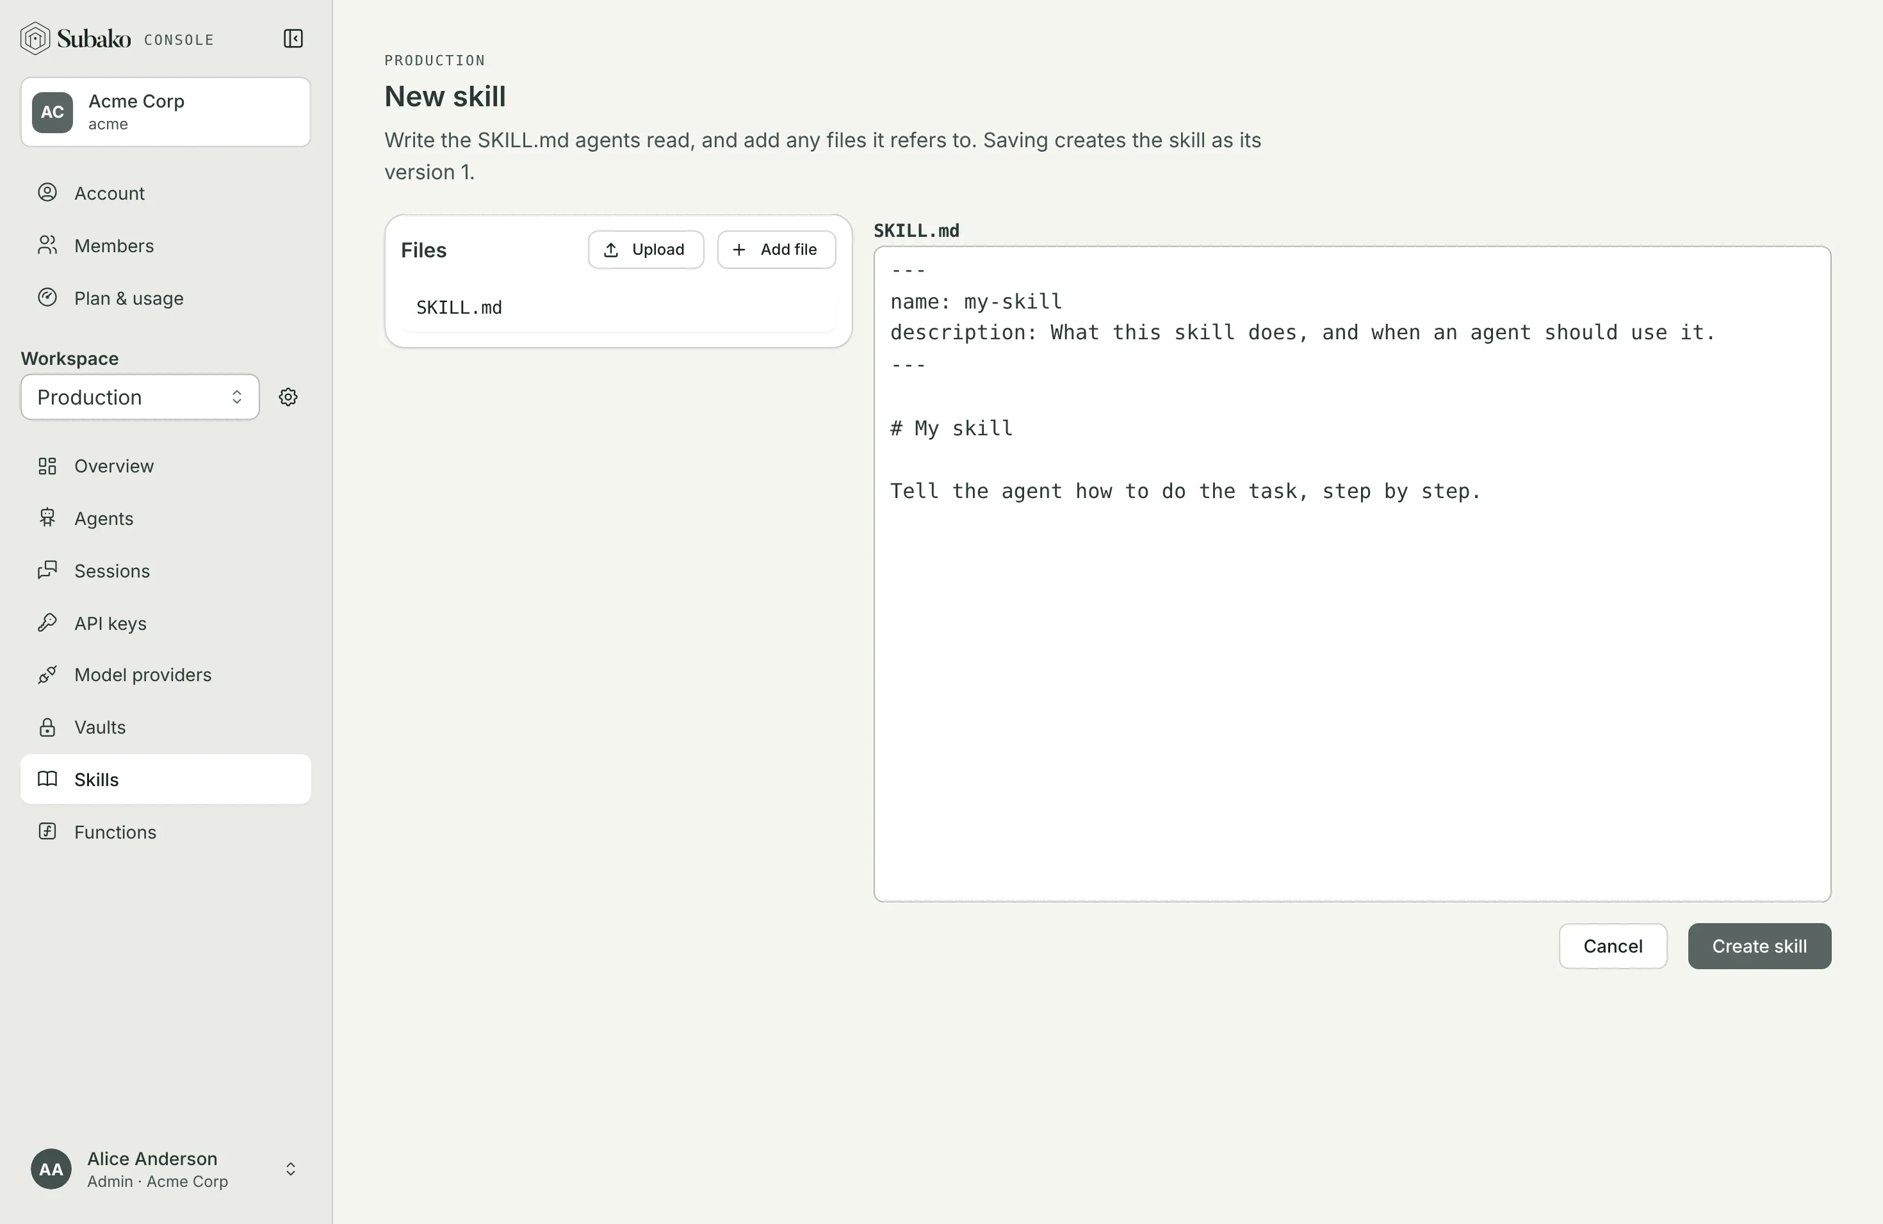Click Create skill button
The image size is (1883, 1224).
[1759, 946]
